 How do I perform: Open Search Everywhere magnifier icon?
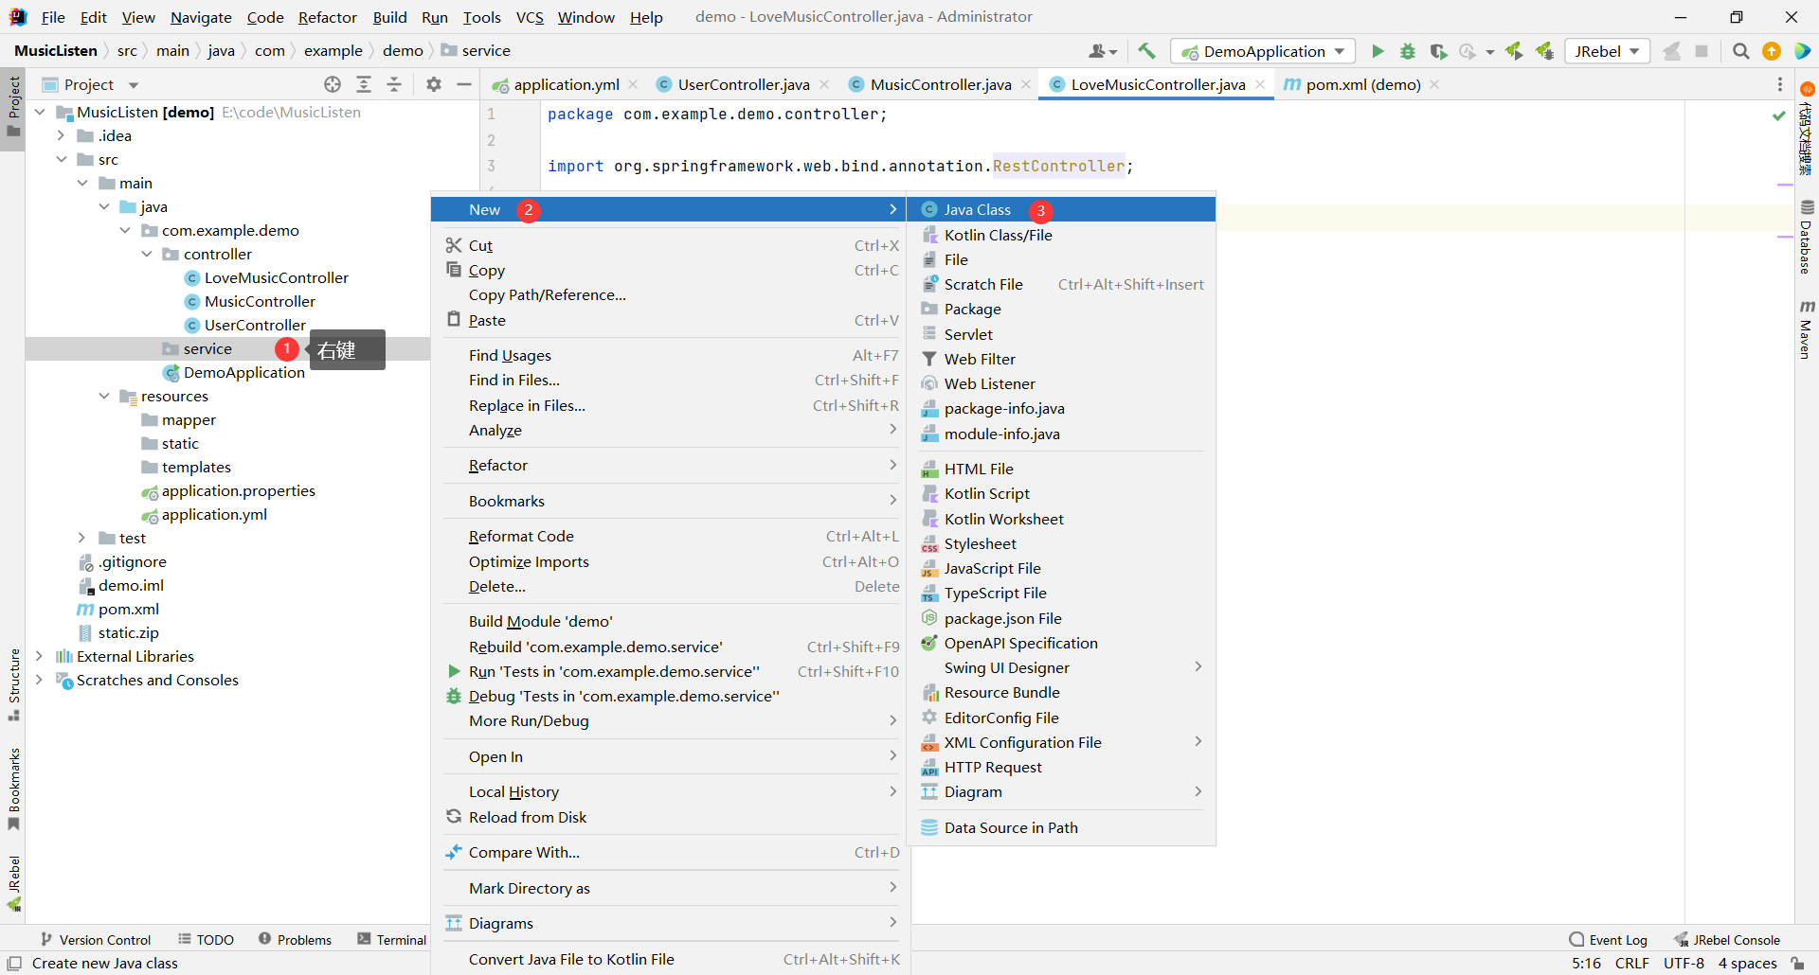tap(1740, 51)
